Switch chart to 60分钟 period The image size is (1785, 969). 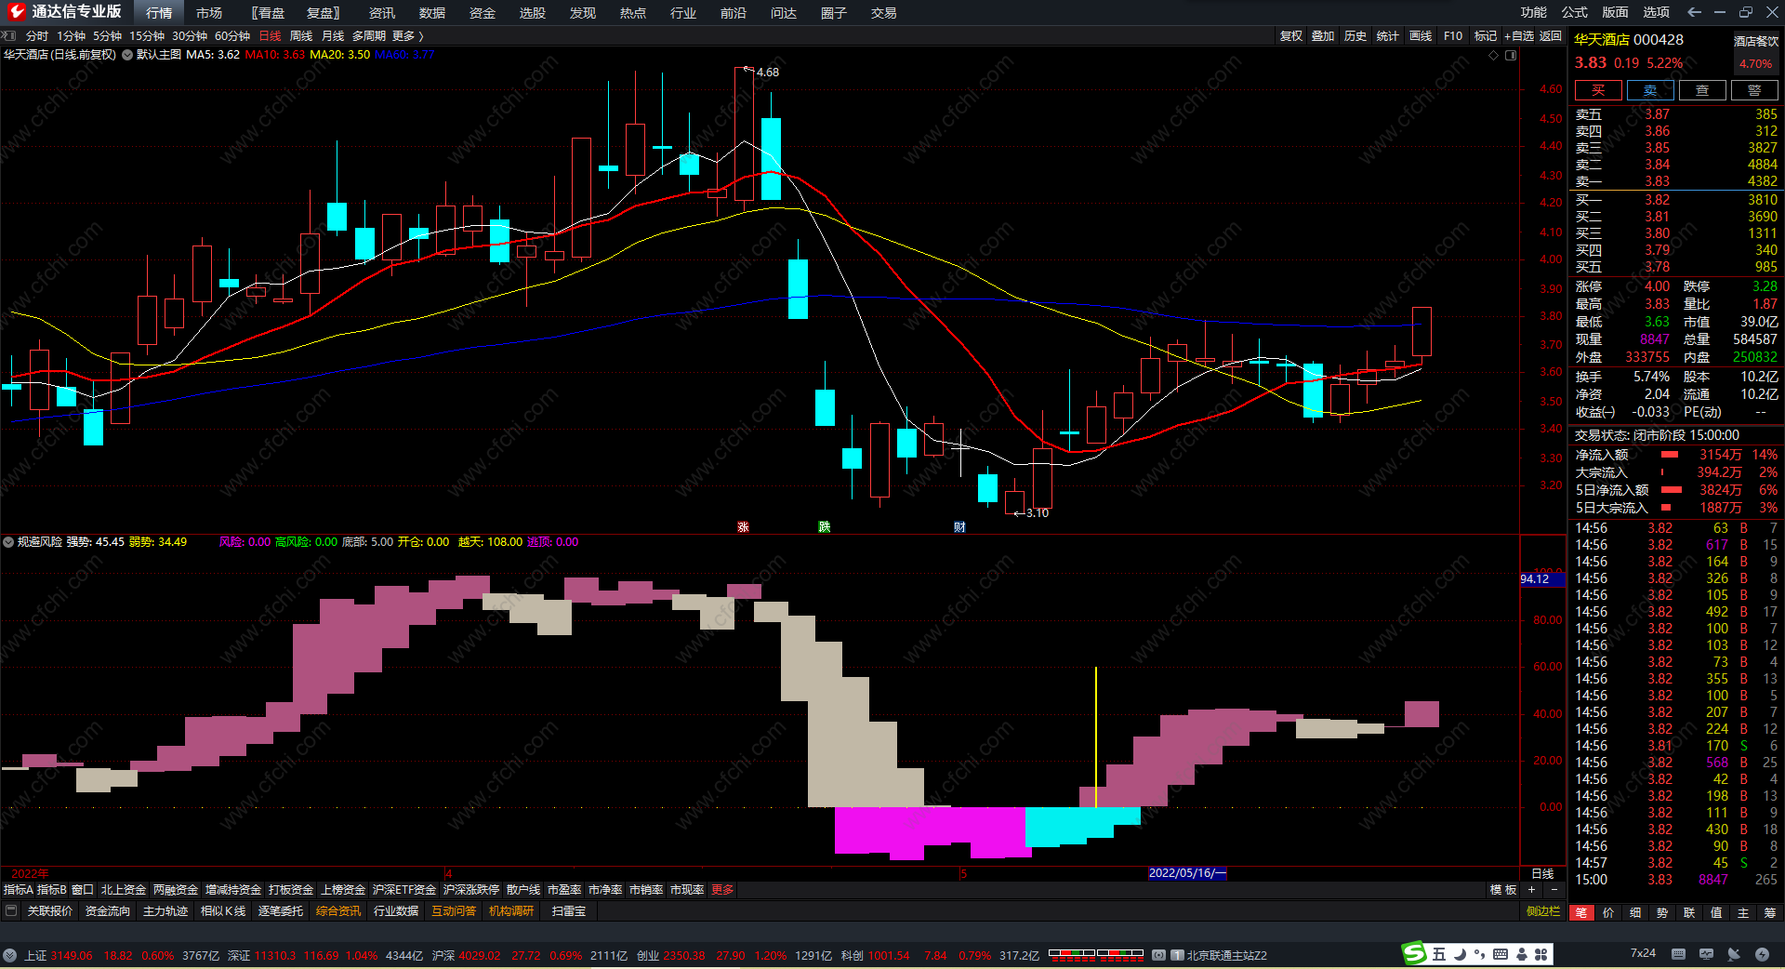(x=232, y=36)
